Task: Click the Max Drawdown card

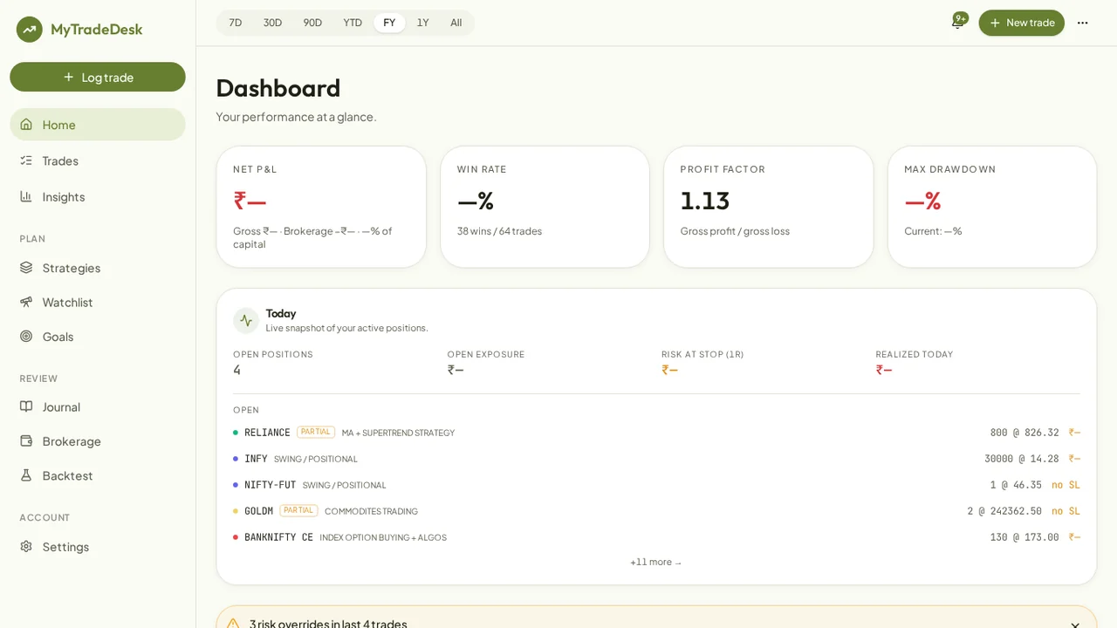Action: tap(992, 207)
